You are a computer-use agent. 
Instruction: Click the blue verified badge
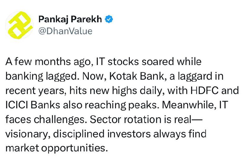click(x=109, y=19)
